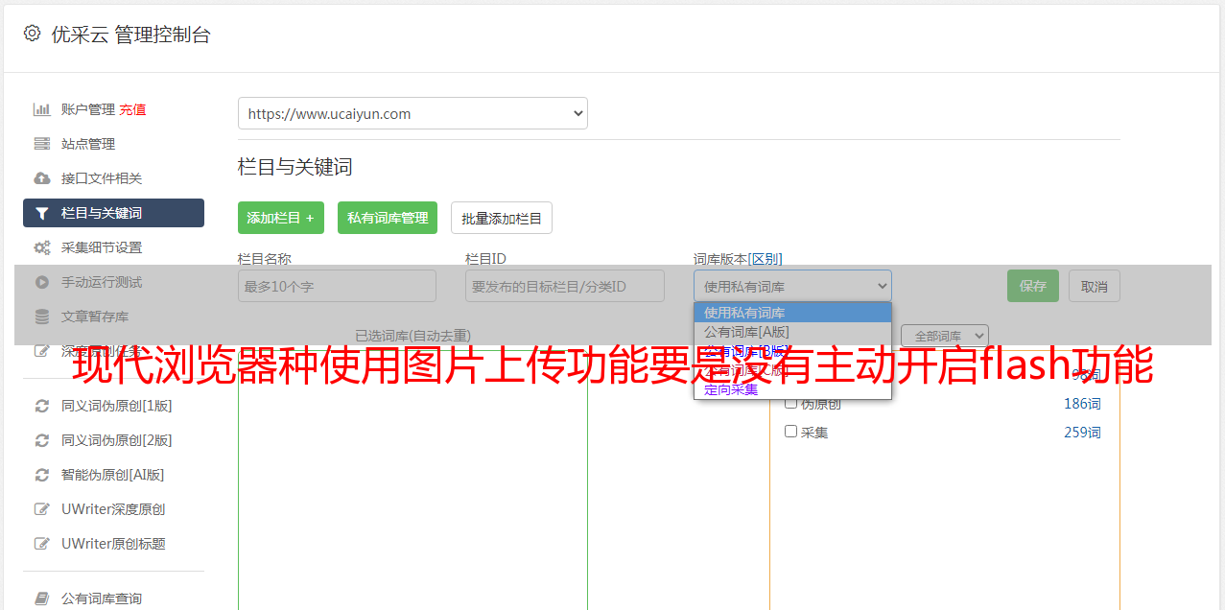Click the play icon for 手动运行测试
The width and height of the screenshot is (1225, 610).
click(x=42, y=282)
